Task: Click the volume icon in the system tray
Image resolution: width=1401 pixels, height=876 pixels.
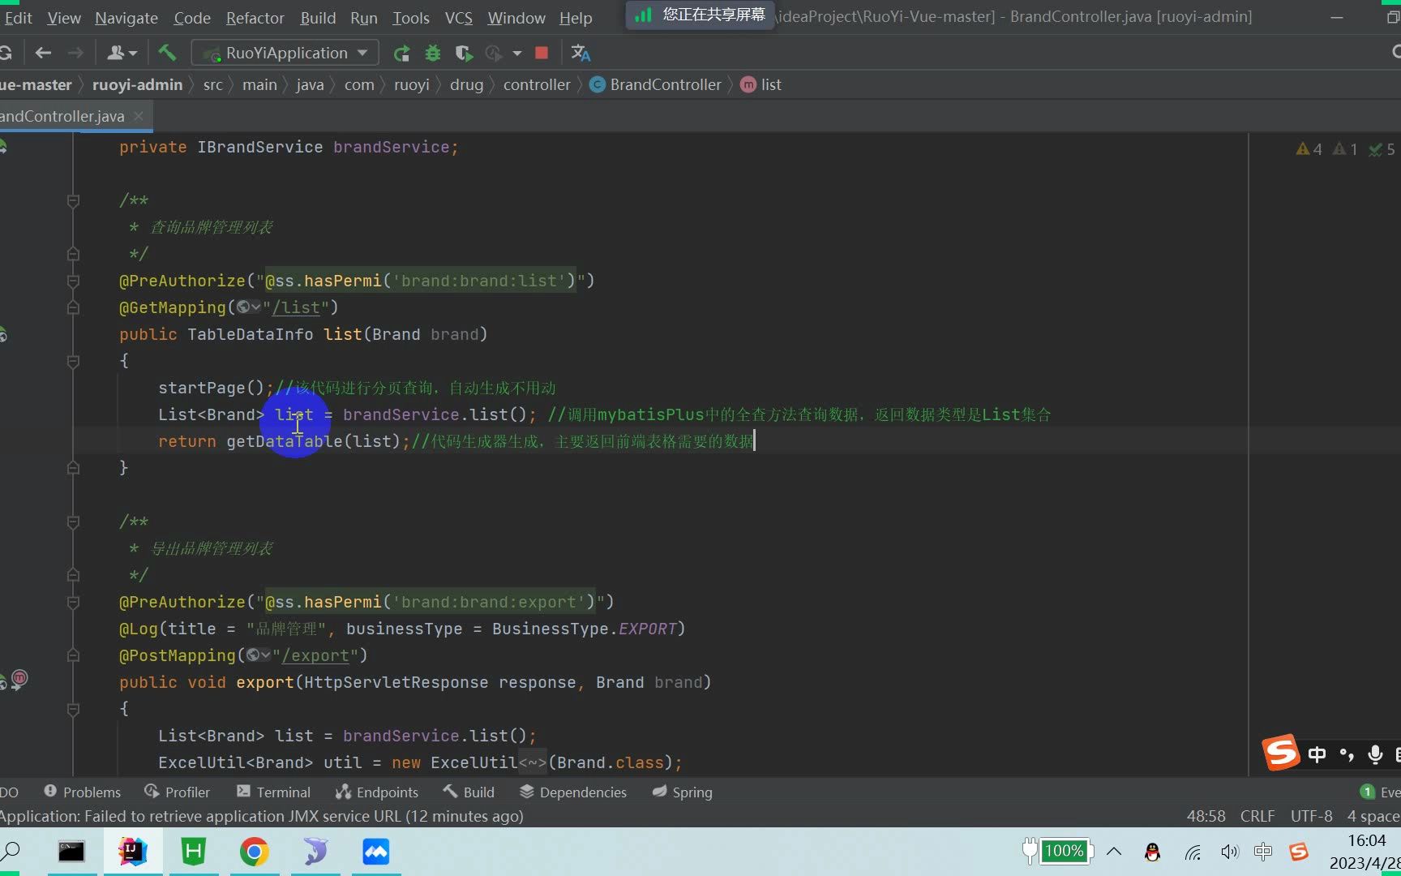Action: (1229, 852)
